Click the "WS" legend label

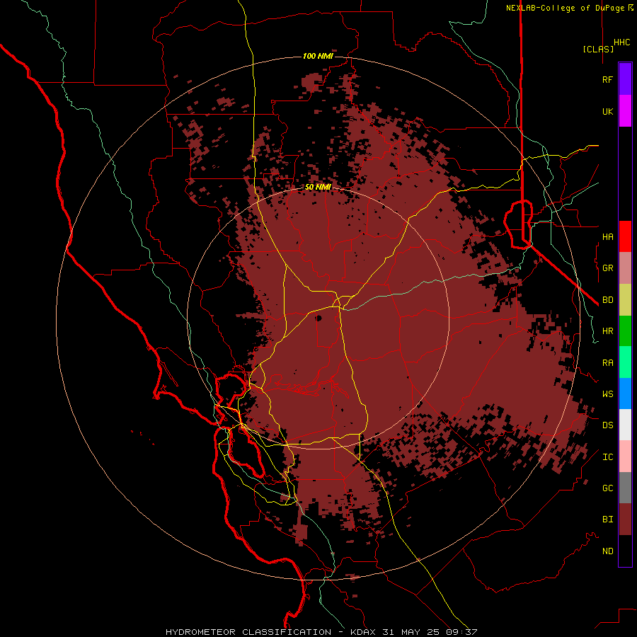click(x=607, y=394)
